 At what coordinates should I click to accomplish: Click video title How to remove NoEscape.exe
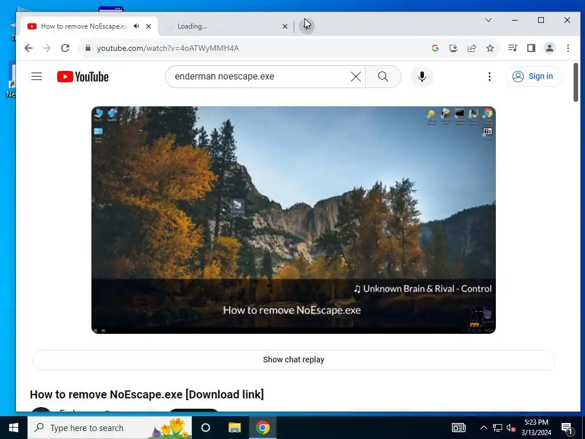(147, 394)
